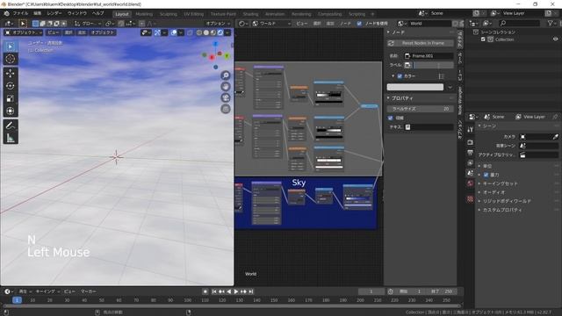Select the Cursor tool
The image size is (562, 316).
tap(10, 59)
